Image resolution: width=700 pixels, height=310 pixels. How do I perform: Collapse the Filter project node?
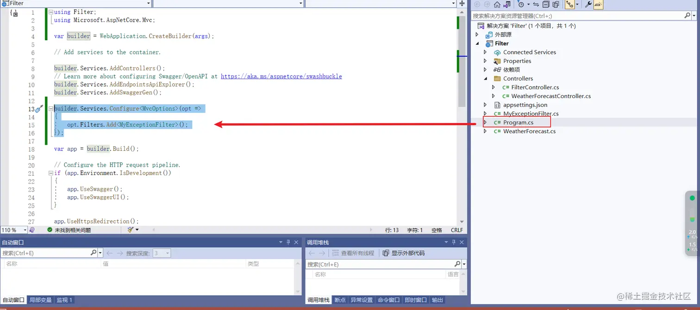477,43
